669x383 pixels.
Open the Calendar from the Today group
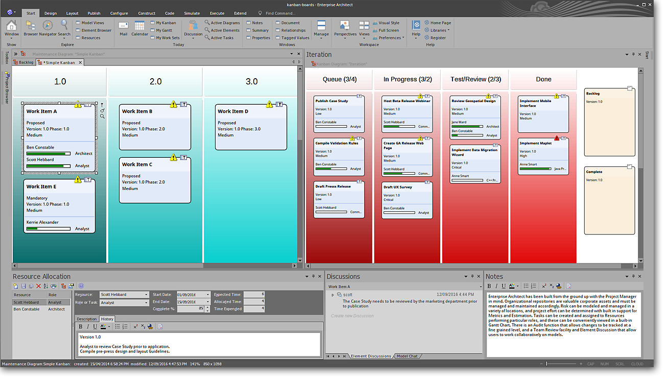139,26
